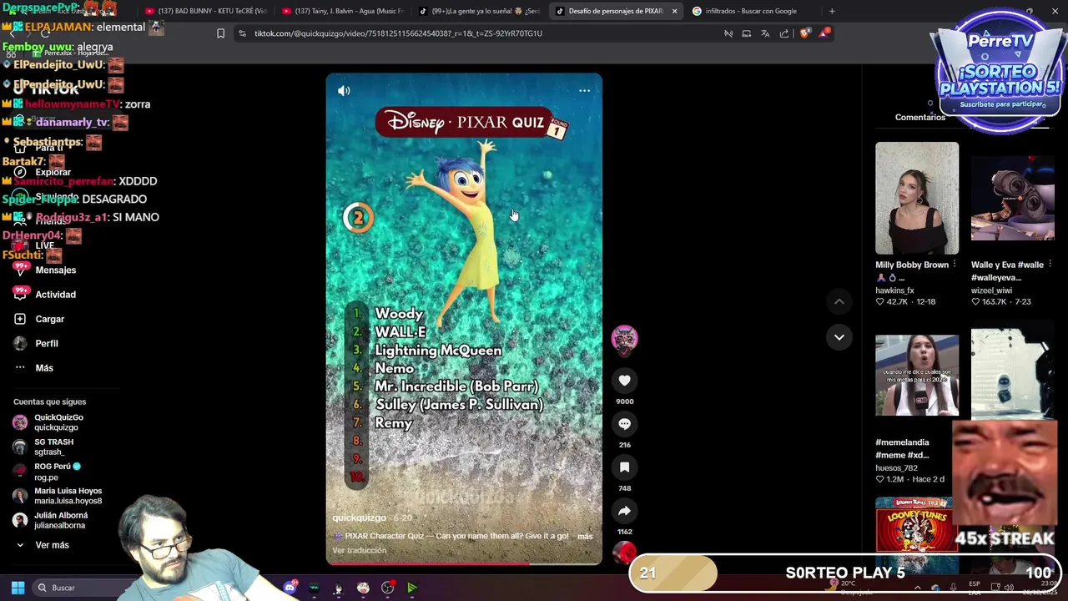The width and height of the screenshot is (1068, 601).
Task: Open the Mensajes section
Action: pyautogui.click(x=55, y=270)
